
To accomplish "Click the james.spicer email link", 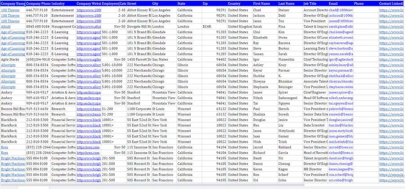I will (341, 92).
